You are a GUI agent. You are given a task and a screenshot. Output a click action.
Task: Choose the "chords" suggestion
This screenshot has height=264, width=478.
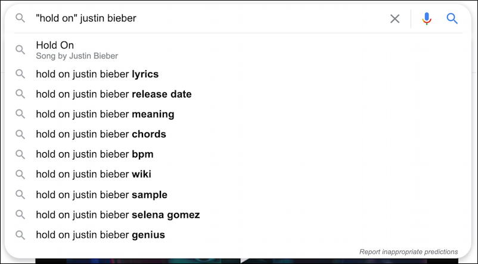pyautogui.click(x=238, y=134)
